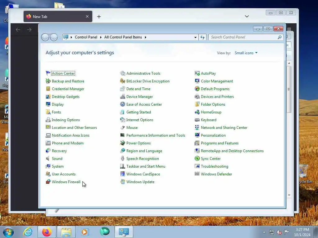Screen dimensions: 318x238
Task: Open the Recovery link
Action: coord(59,151)
